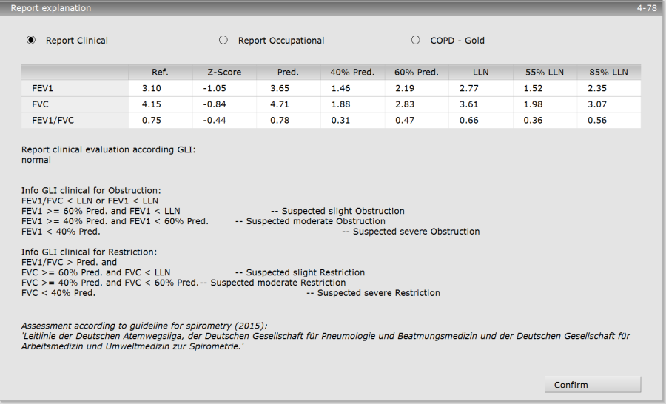Click FEV1/FVC Ref. value 0.75

point(152,120)
